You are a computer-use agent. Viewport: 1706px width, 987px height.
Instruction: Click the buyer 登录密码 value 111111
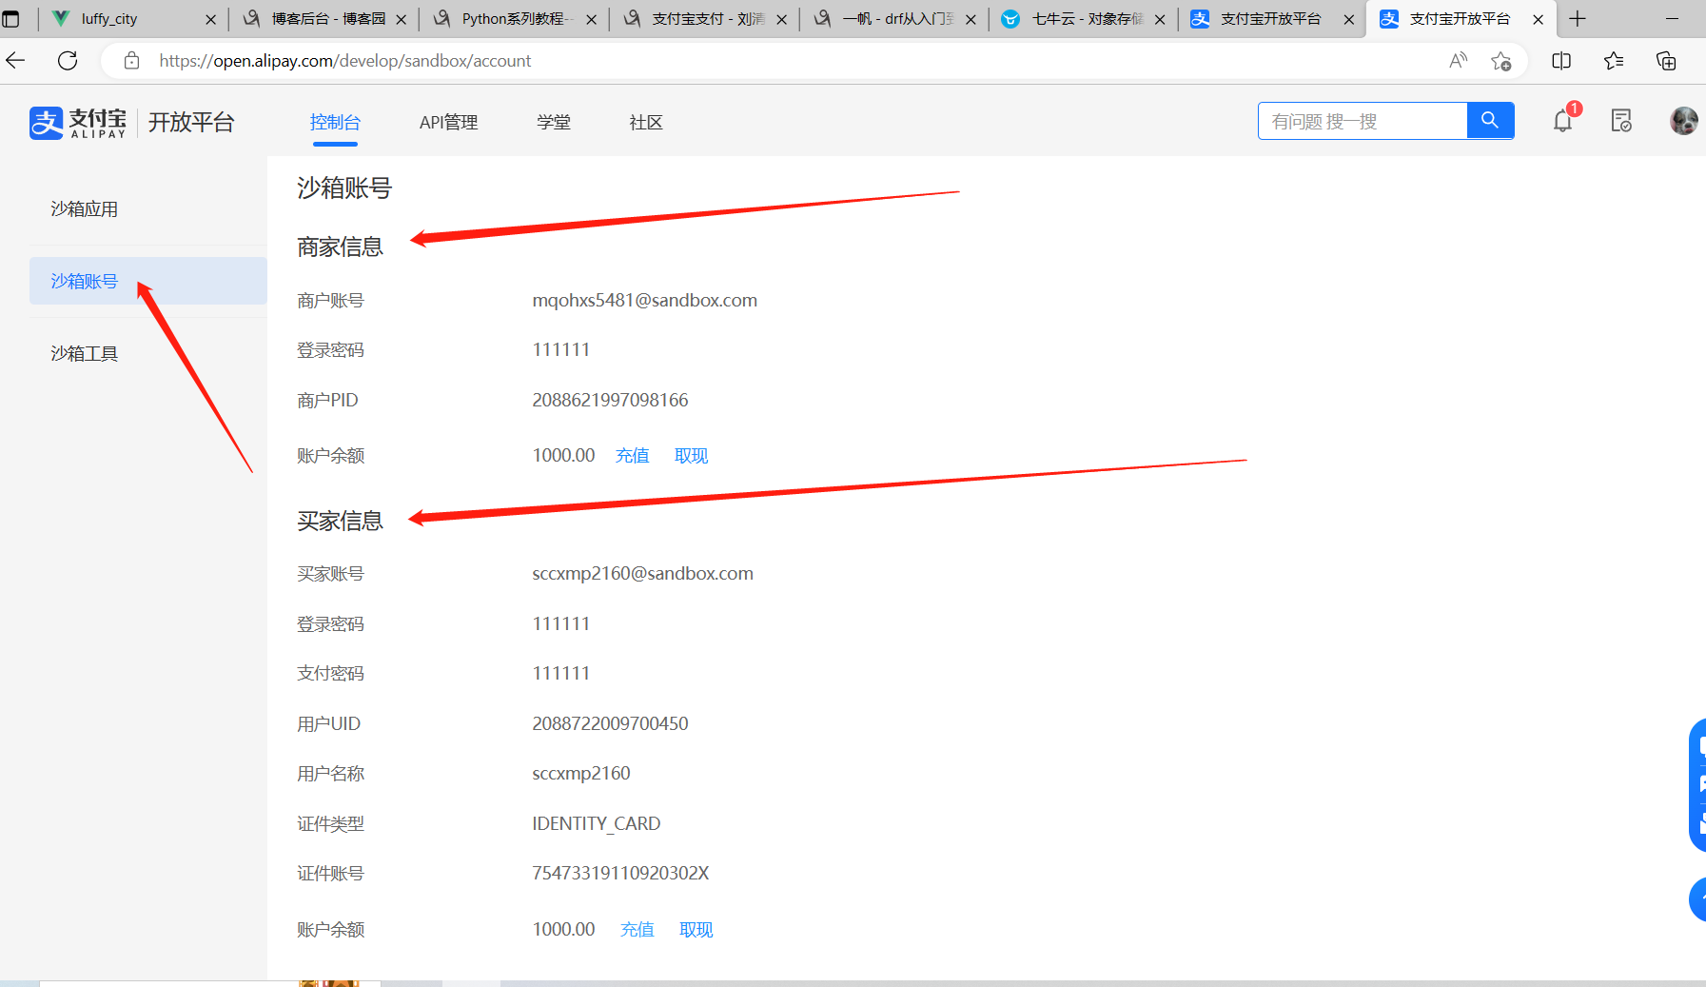561,624
